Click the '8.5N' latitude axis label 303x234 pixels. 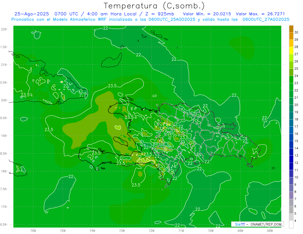4,154
